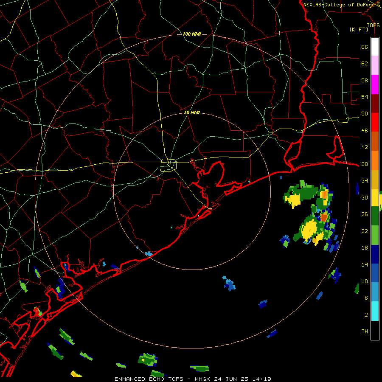The height and width of the screenshot is (382, 382).
Task: Click the yellow Houston beltway loop on map
Action: (169, 165)
